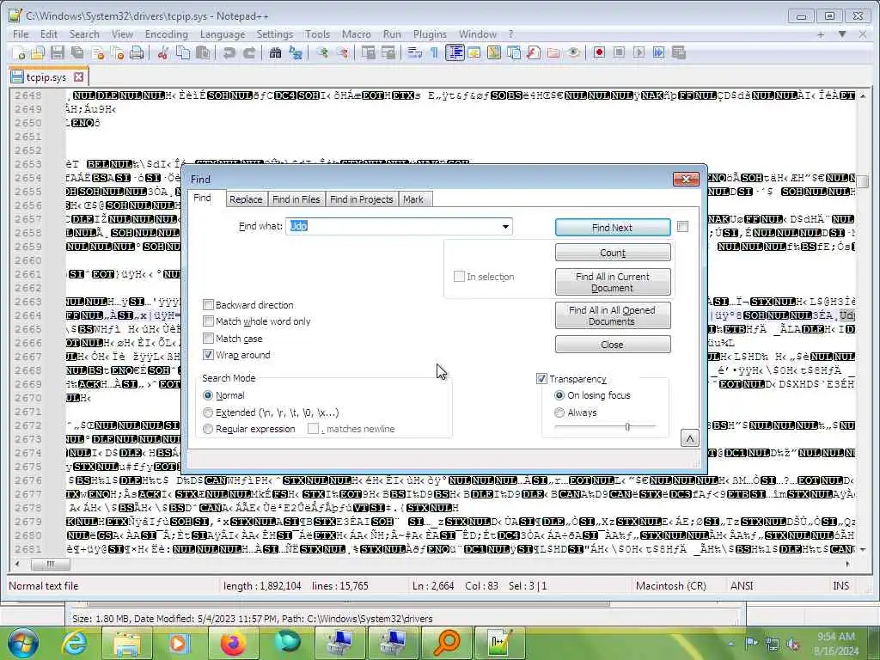The height and width of the screenshot is (660, 880).
Task: Undo the last action via toolbar arrow
Action: [229, 52]
